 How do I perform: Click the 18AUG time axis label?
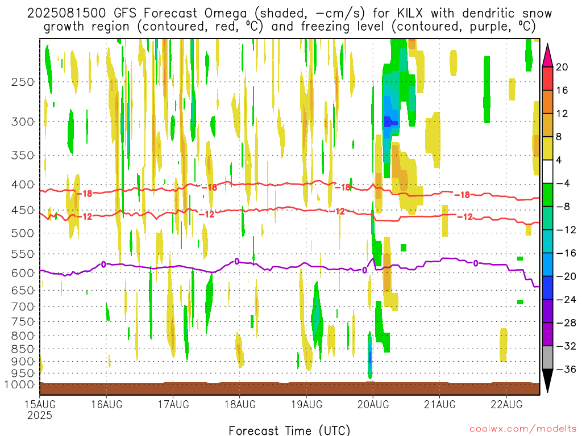point(240,404)
